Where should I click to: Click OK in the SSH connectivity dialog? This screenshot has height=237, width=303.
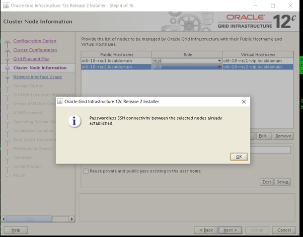[239, 156]
